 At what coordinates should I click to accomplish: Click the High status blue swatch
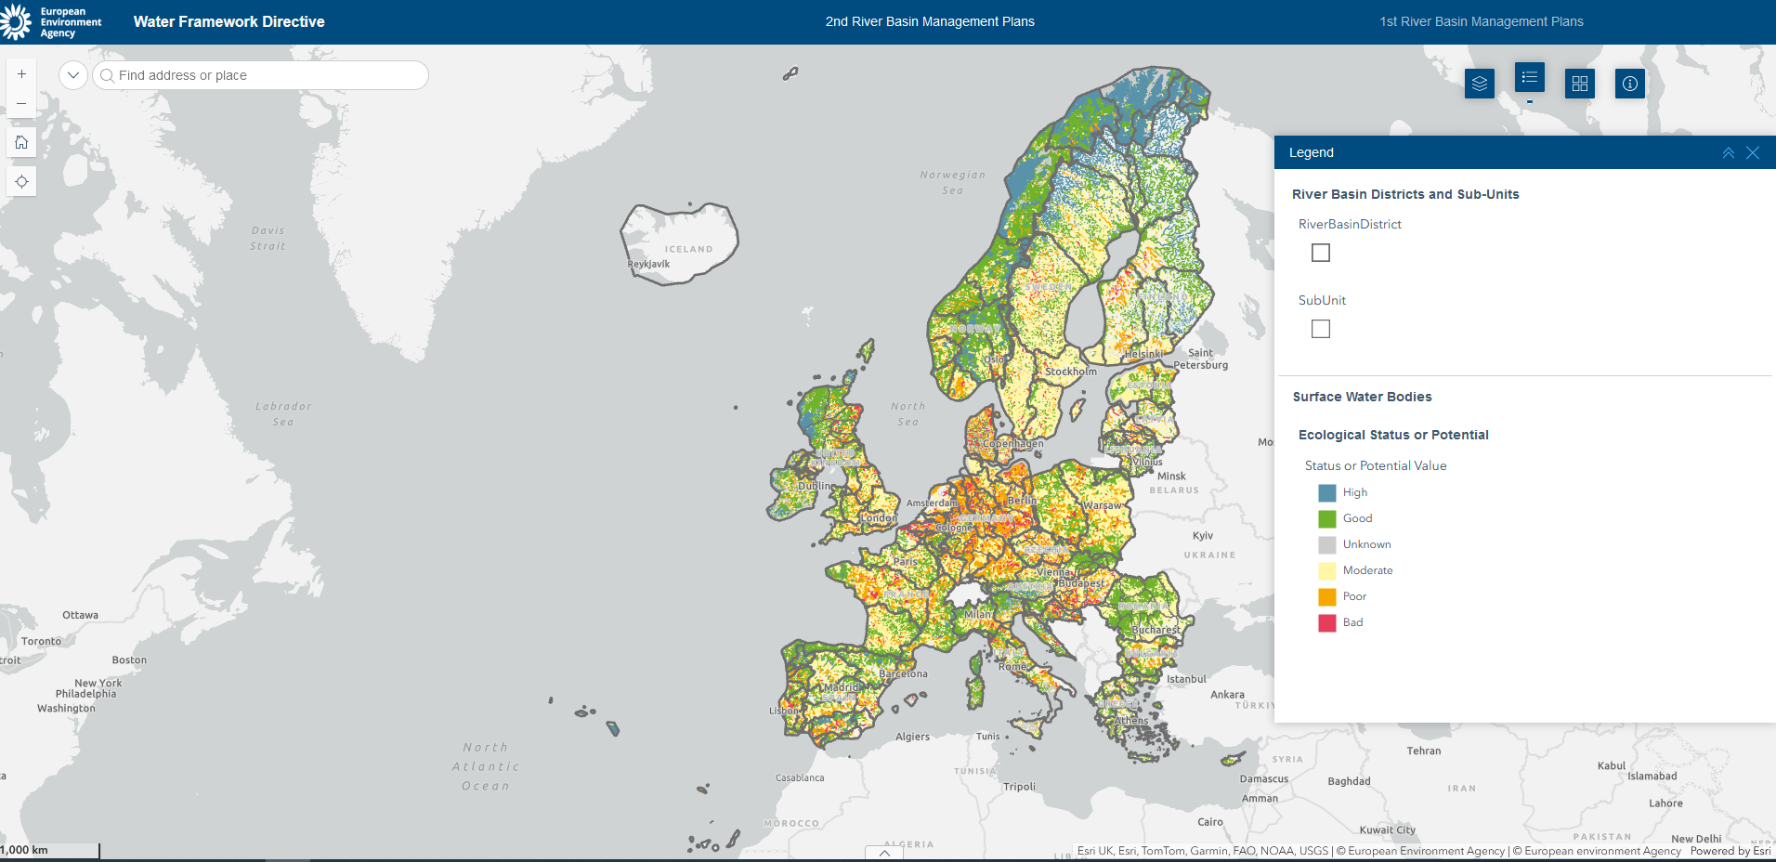(x=1327, y=492)
